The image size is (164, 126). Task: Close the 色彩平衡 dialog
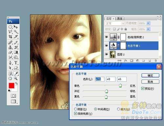tap(159, 66)
